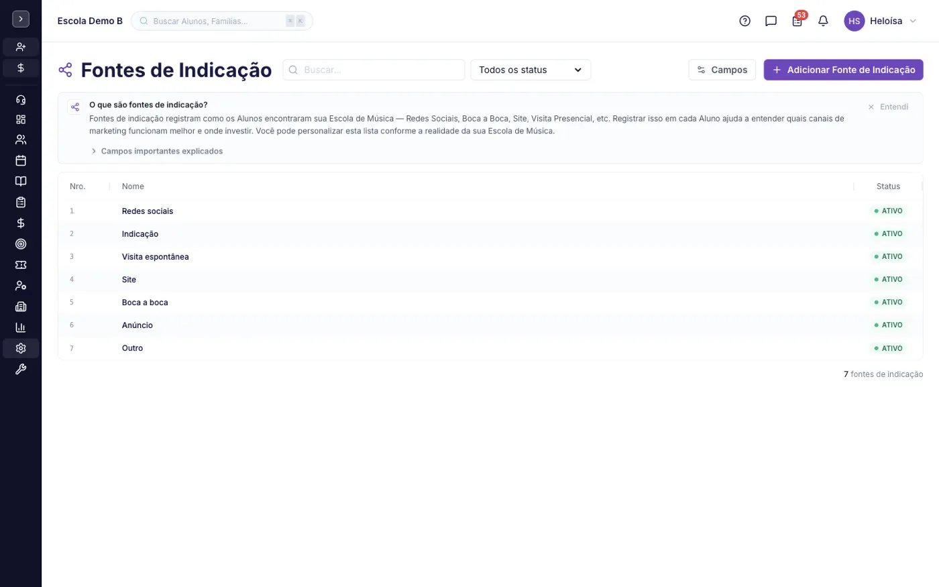Viewport: 939px width, 587px height.
Task: Open the chat messages icon in header
Action: pyautogui.click(x=771, y=21)
